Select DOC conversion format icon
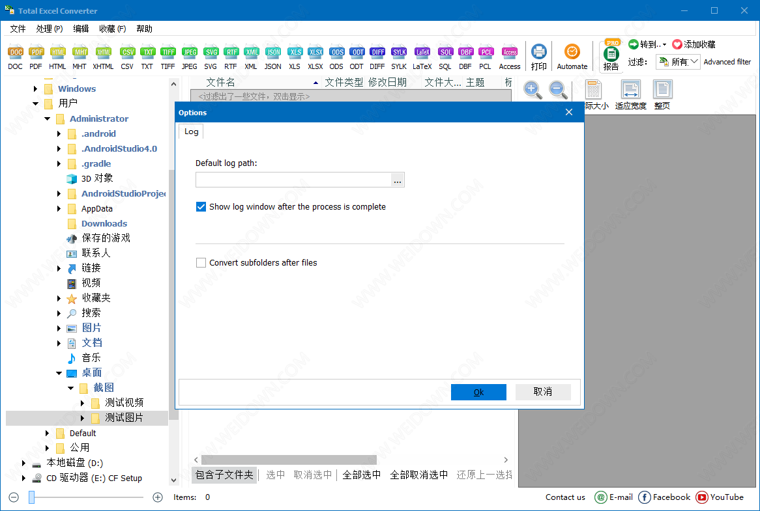This screenshot has height=511, width=760. pos(16,57)
